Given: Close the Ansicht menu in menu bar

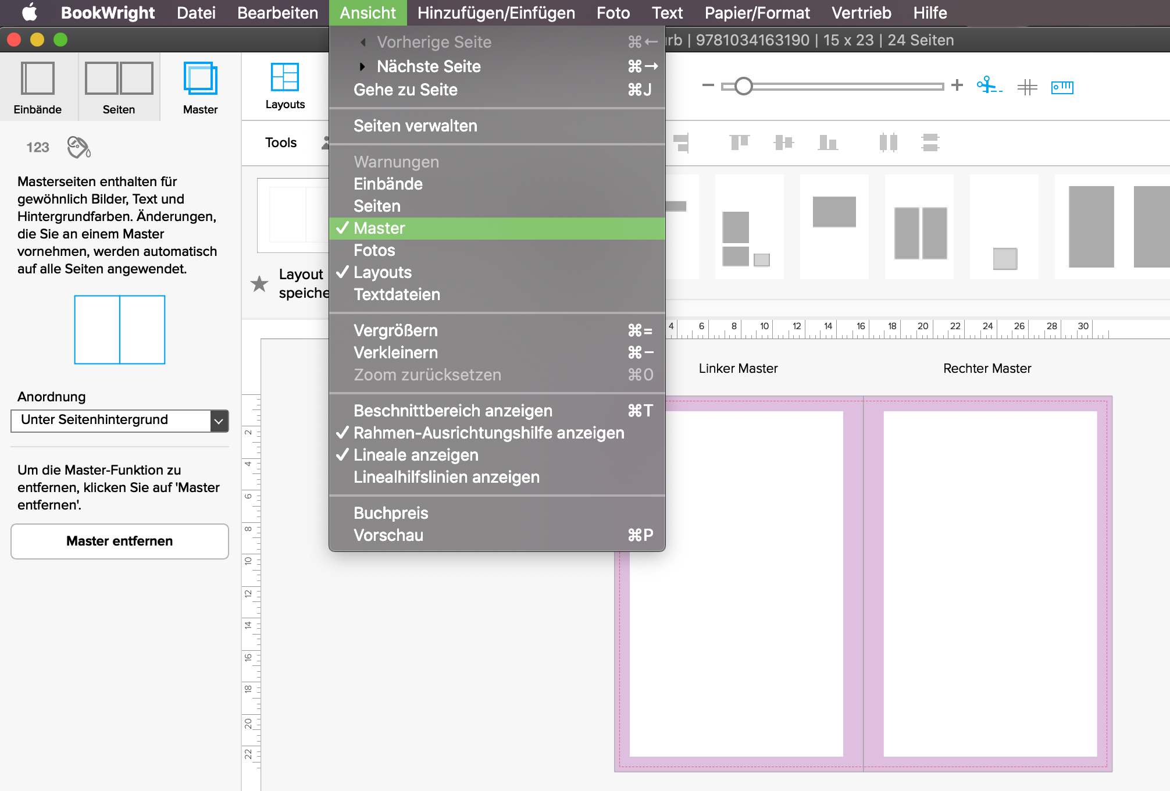Looking at the screenshot, I should point(368,13).
